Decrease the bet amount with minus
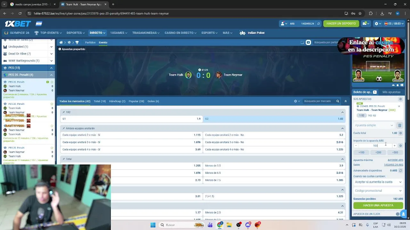Viewport: 410px width, 230px height. click(356, 146)
